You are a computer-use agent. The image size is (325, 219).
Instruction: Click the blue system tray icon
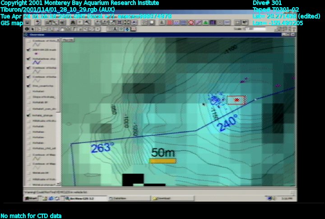269,199
